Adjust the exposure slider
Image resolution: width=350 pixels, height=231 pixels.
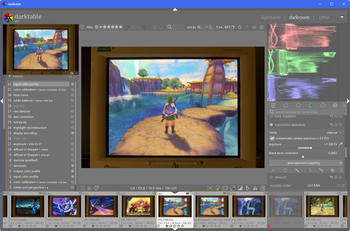click(x=306, y=147)
